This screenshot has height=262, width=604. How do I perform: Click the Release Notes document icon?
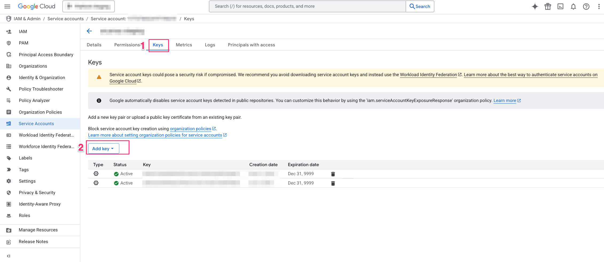pos(9,241)
